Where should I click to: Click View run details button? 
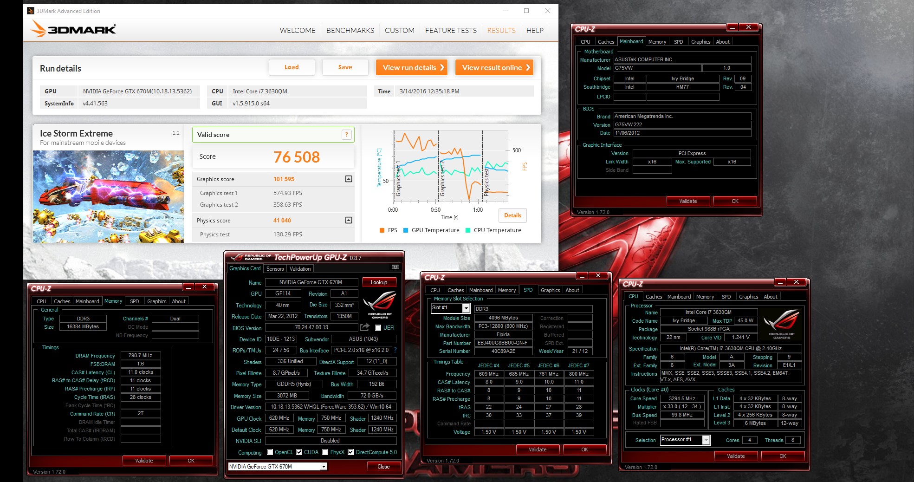coord(412,67)
